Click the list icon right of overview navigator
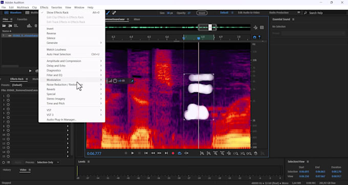Viewport: 348px width, 185px height. point(262,28)
